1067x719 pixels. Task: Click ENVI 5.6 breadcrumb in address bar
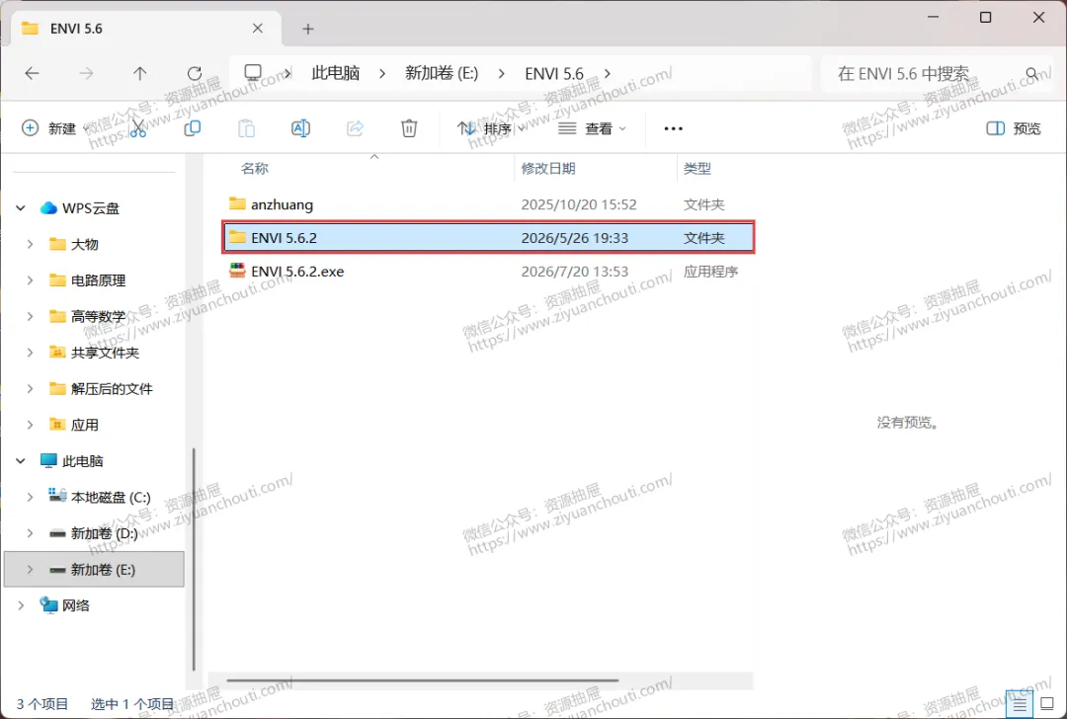click(x=554, y=73)
